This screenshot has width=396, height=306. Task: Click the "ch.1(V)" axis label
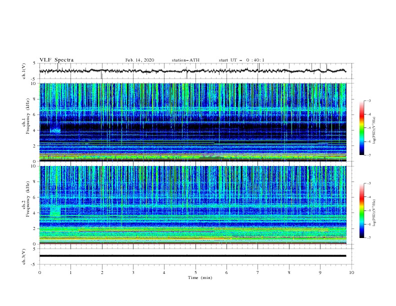coord(24,71)
